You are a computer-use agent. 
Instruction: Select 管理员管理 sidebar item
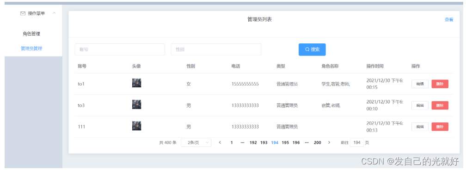31,49
